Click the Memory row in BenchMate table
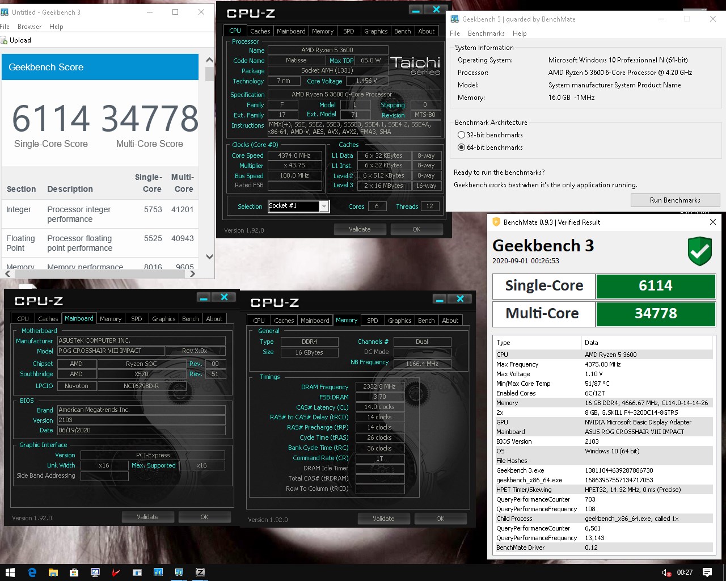Viewport: 726px width, 581px height. (604, 403)
